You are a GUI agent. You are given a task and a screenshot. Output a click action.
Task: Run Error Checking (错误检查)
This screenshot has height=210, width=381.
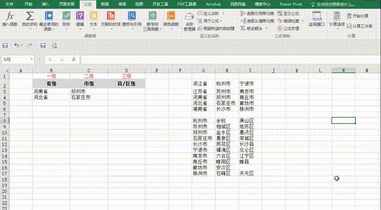[x=288, y=21]
